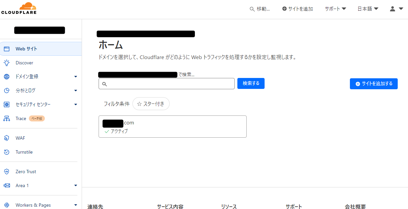
Task: Expand the セキュリティ センター submenu arrow
Action: [76, 104]
